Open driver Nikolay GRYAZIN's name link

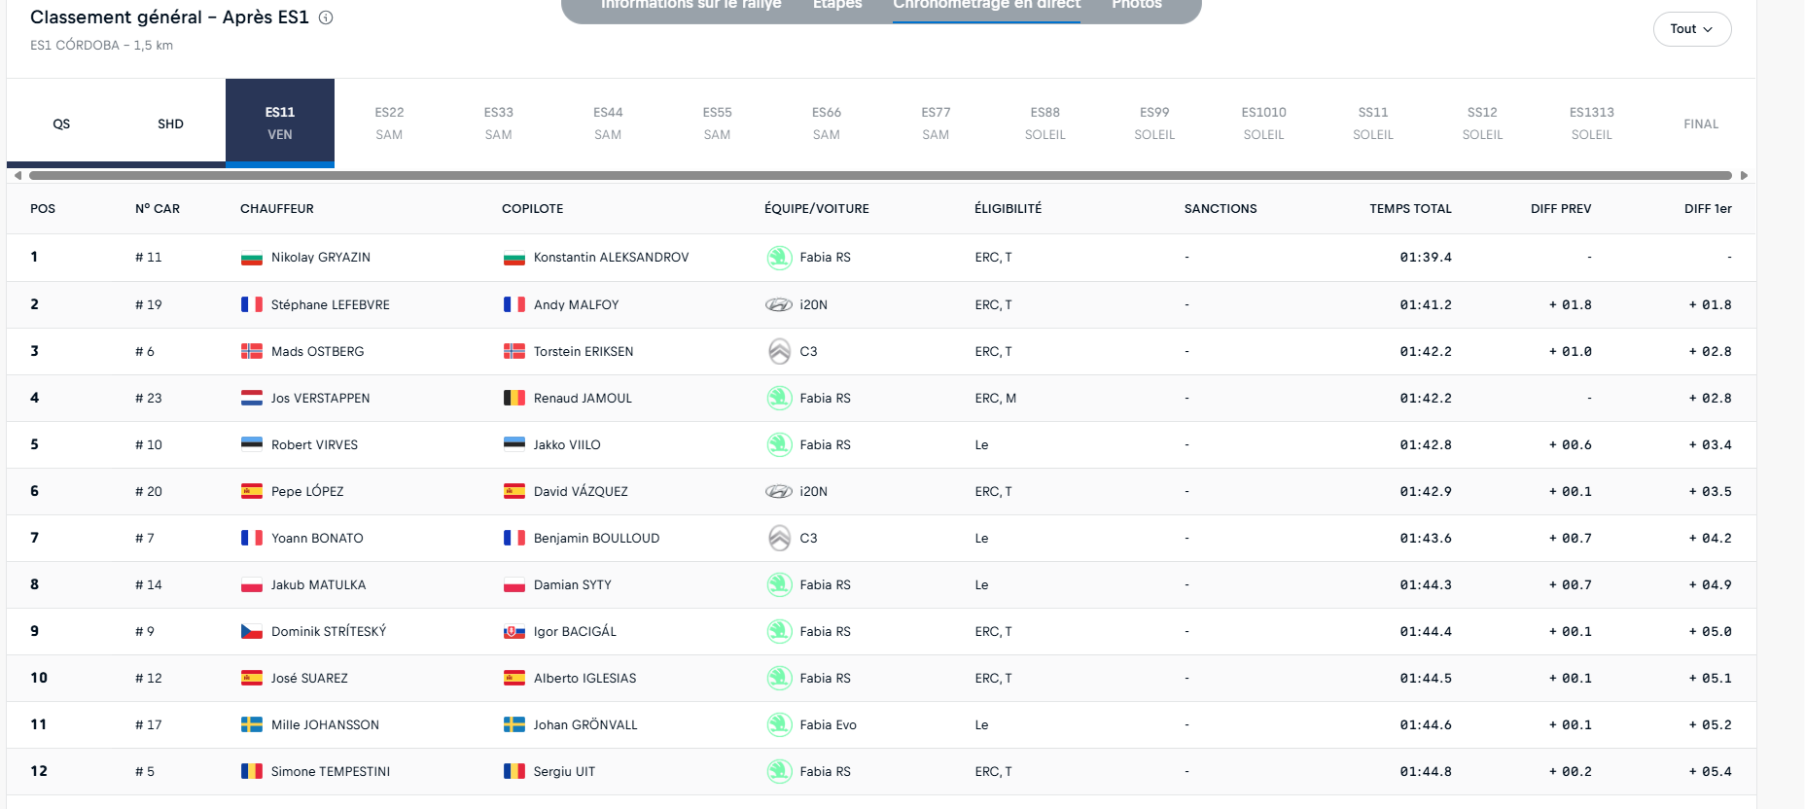click(320, 258)
